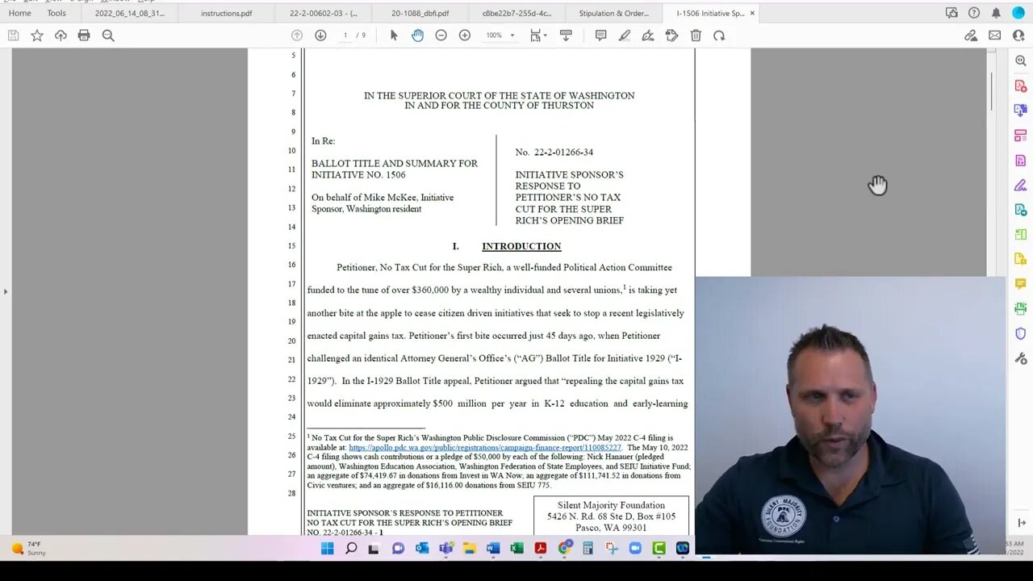Open the weather widget showing 74°F

[x=28, y=549]
